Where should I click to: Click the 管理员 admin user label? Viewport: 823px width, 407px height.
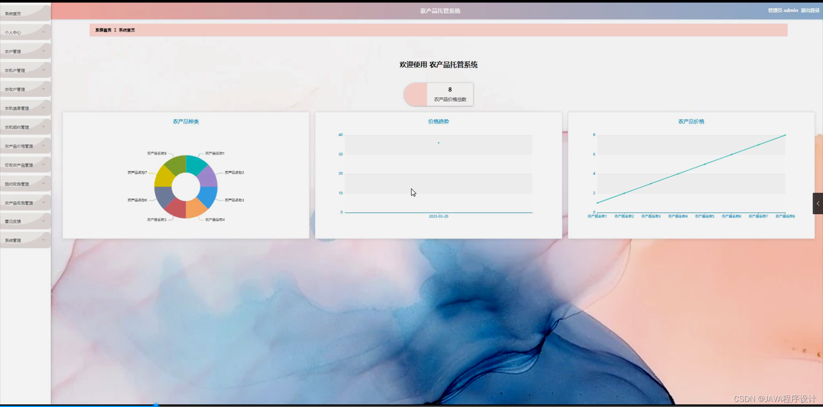pyautogui.click(x=783, y=10)
